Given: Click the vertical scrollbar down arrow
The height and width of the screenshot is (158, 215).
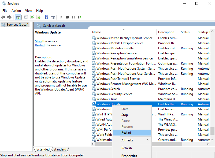Looking at the screenshot, I should point(213,140).
